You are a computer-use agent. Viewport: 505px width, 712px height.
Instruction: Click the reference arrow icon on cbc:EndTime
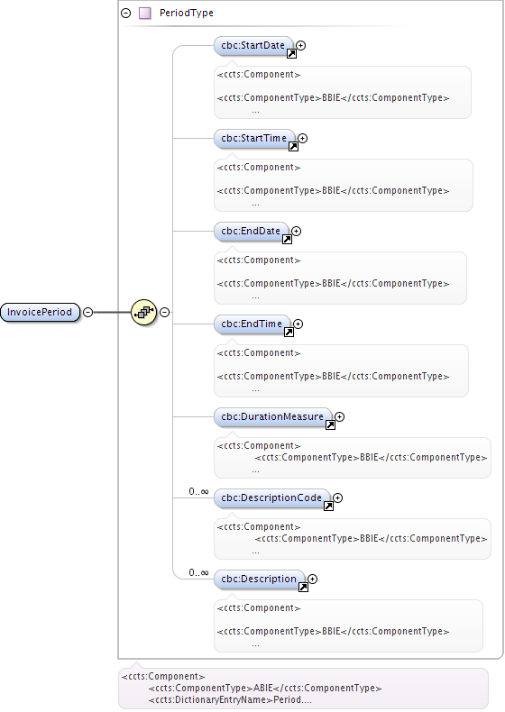tap(289, 332)
